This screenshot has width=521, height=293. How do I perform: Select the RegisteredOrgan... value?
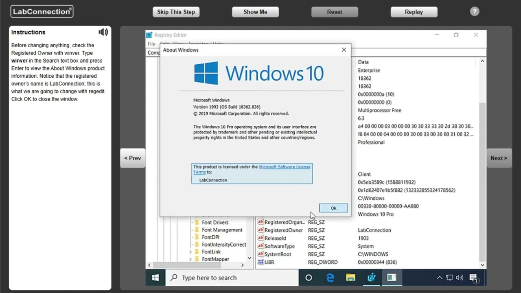pyautogui.click(x=285, y=222)
